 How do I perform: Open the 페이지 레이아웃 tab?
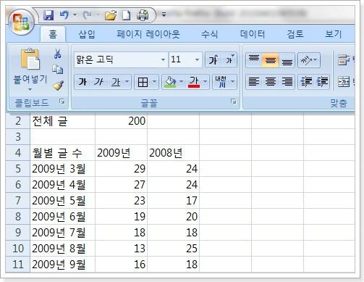coord(148,34)
